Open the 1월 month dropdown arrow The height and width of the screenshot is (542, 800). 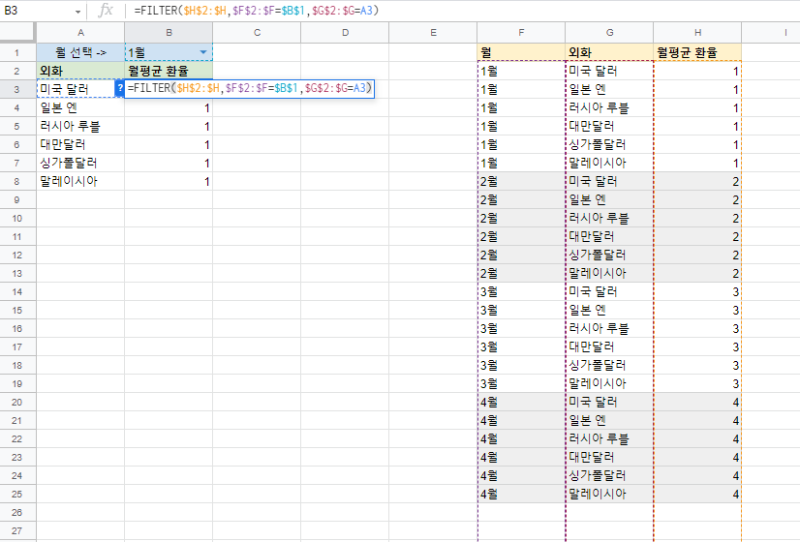203,52
